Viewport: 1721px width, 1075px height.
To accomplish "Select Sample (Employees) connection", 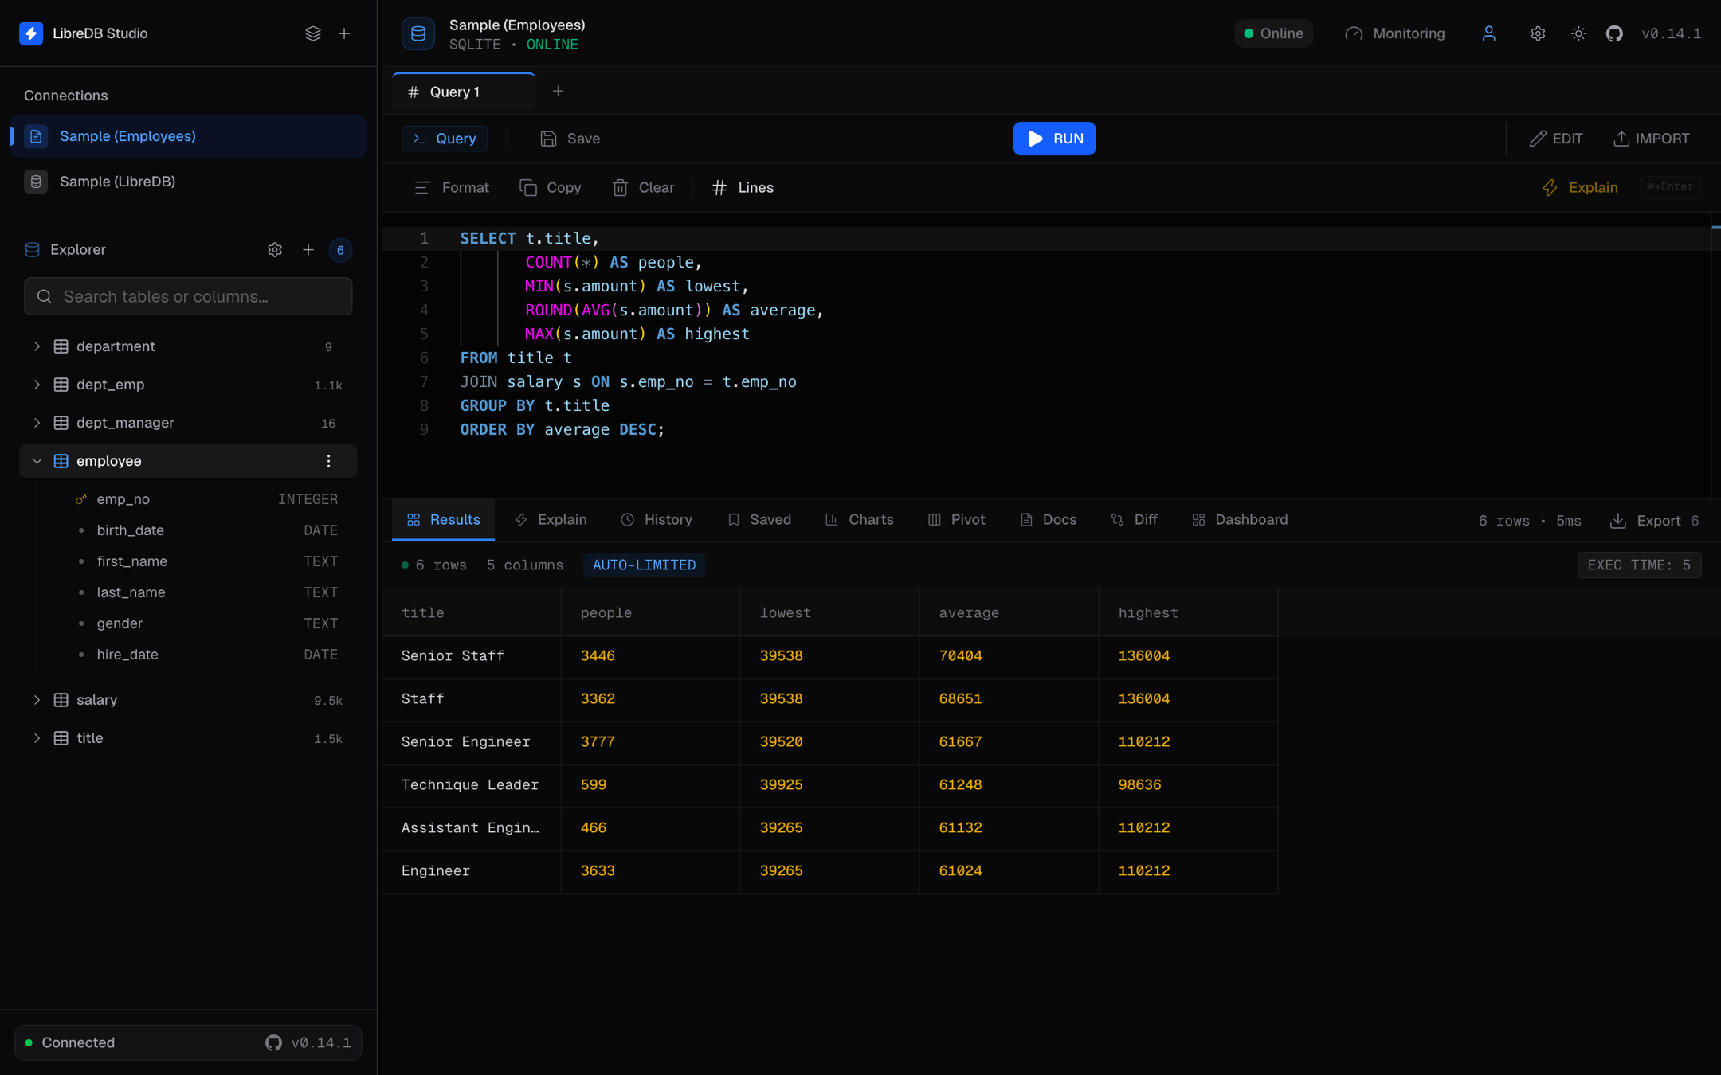I will tap(188, 136).
